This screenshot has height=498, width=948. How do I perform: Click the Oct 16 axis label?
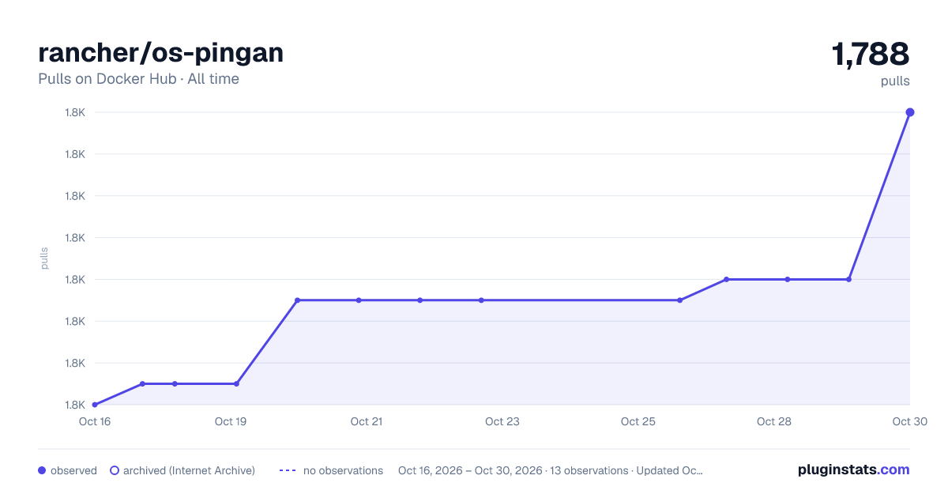[95, 421]
